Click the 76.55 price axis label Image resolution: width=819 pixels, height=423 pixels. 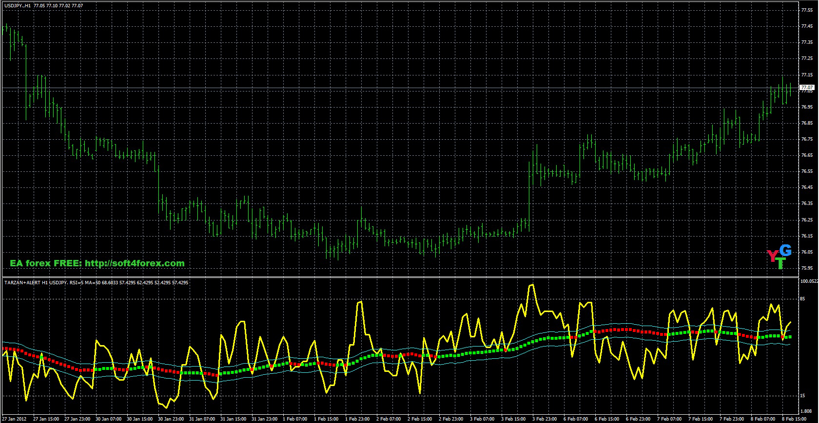(x=807, y=171)
